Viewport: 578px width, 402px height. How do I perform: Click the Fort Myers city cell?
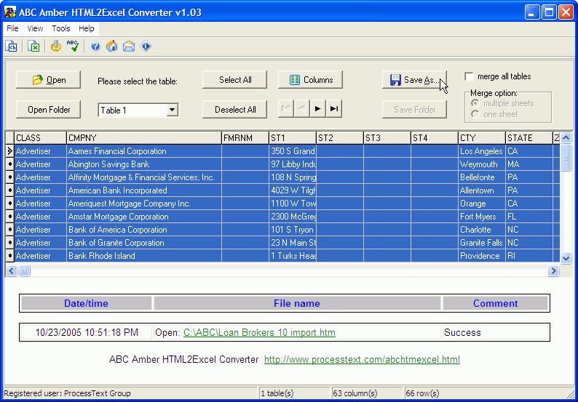coord(482,217)
